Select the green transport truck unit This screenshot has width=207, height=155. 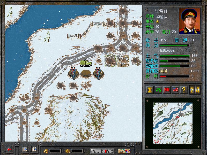pos(86,63)
